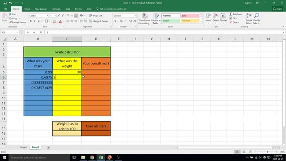
Task: Open the Calibri font name dropdown
Action: (x=47, y=16)
